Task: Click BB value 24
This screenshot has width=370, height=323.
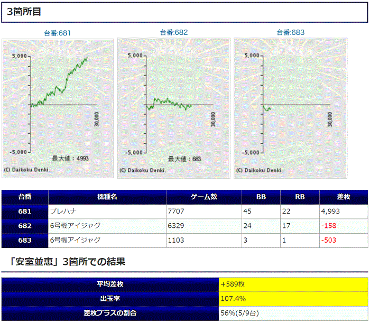Action: (261, 226)
